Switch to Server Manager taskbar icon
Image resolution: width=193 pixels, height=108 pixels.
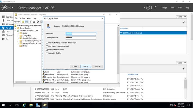tap(38, 105)
